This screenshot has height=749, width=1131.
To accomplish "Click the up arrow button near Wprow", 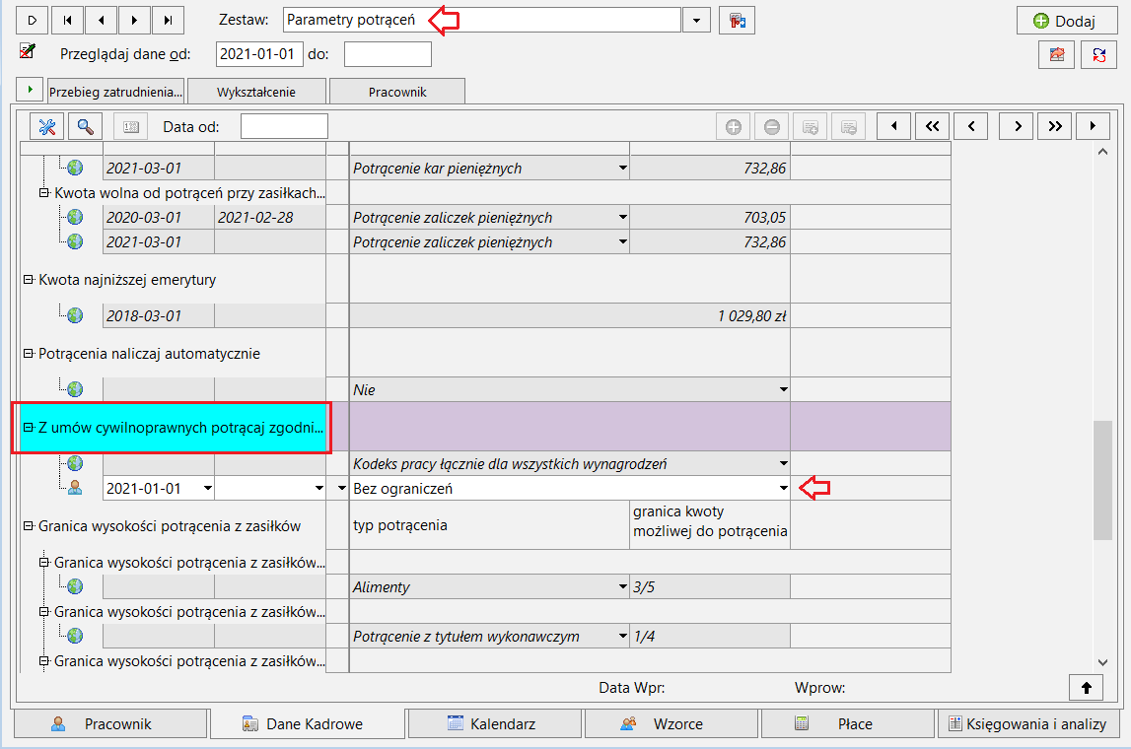I will [1087, 688].
